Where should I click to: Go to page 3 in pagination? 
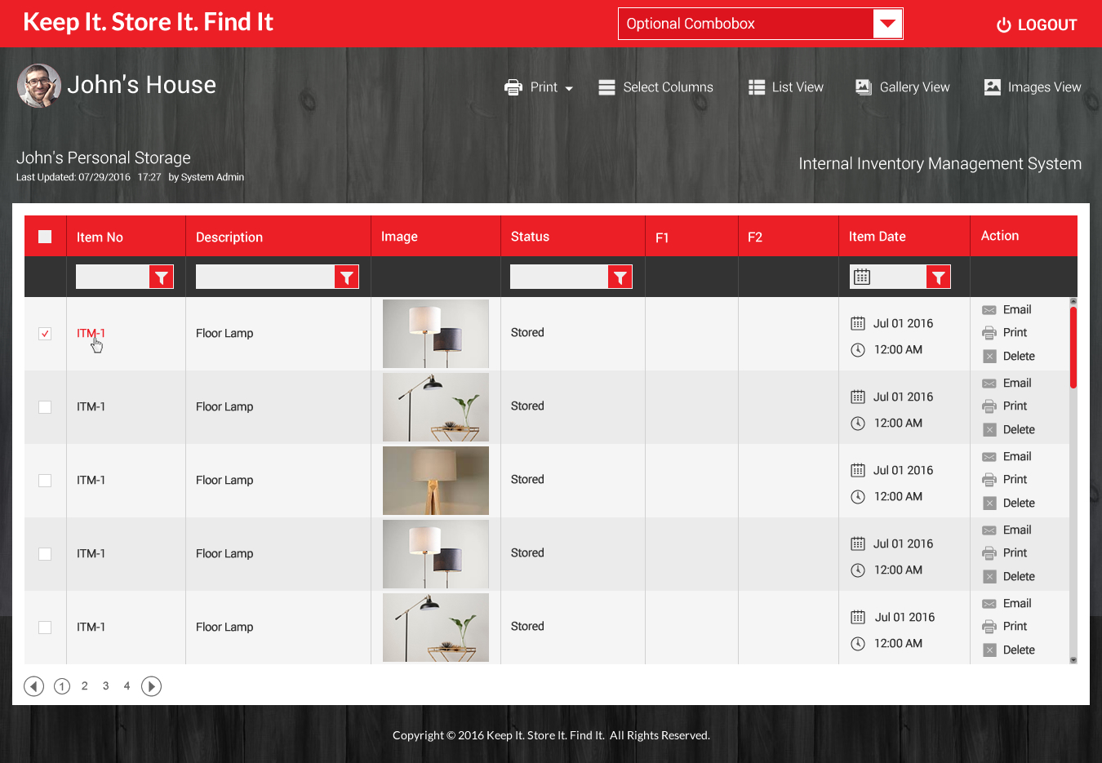[105, 686]
